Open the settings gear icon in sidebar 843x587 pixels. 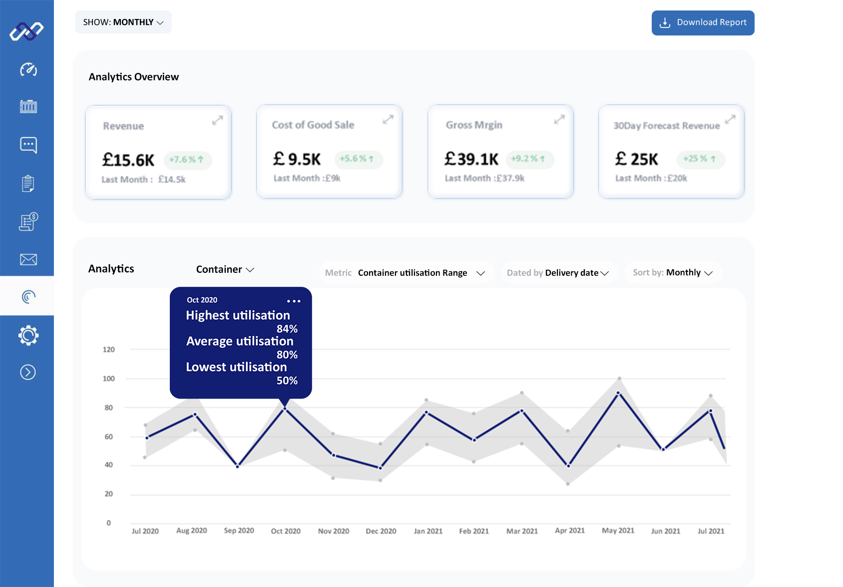tap(28, 335)
